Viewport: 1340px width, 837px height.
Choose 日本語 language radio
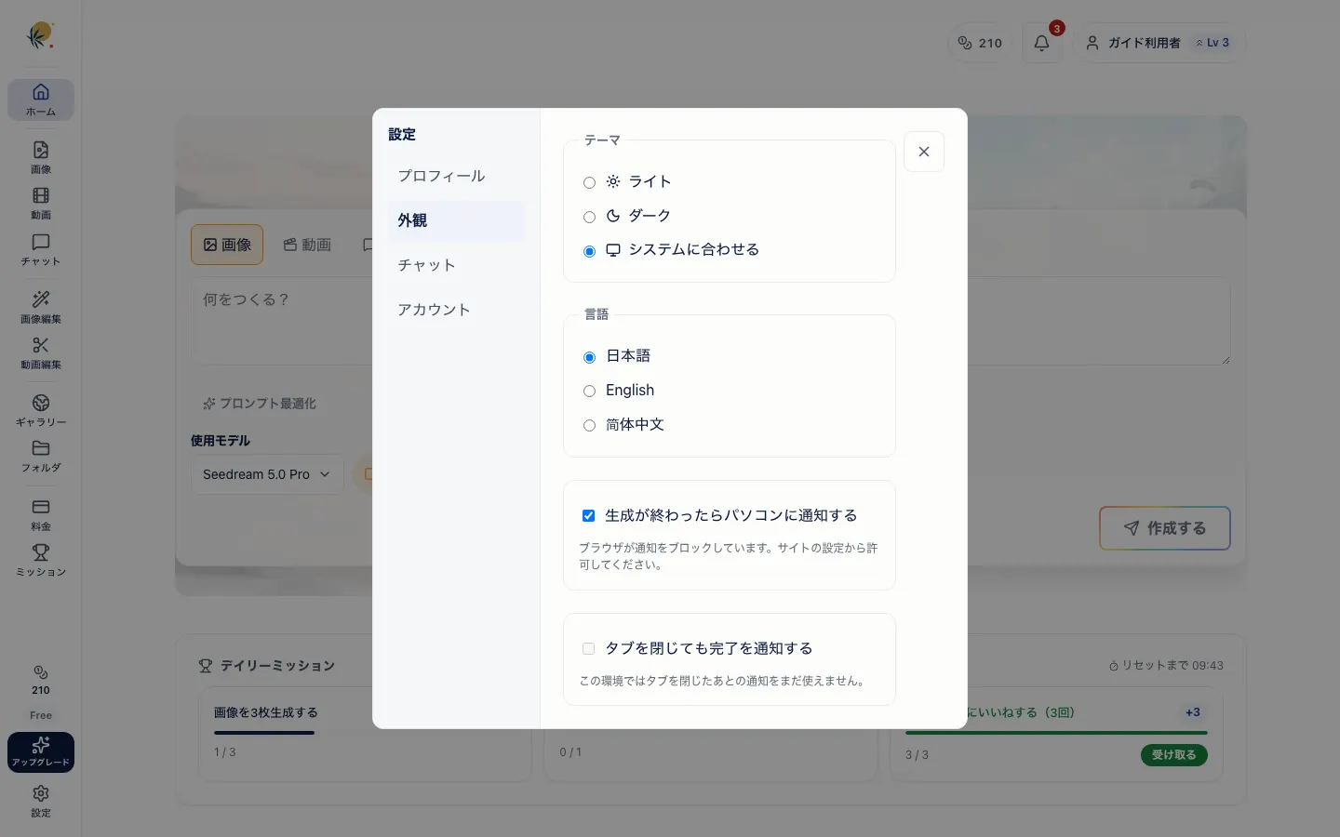coord(589,357)
